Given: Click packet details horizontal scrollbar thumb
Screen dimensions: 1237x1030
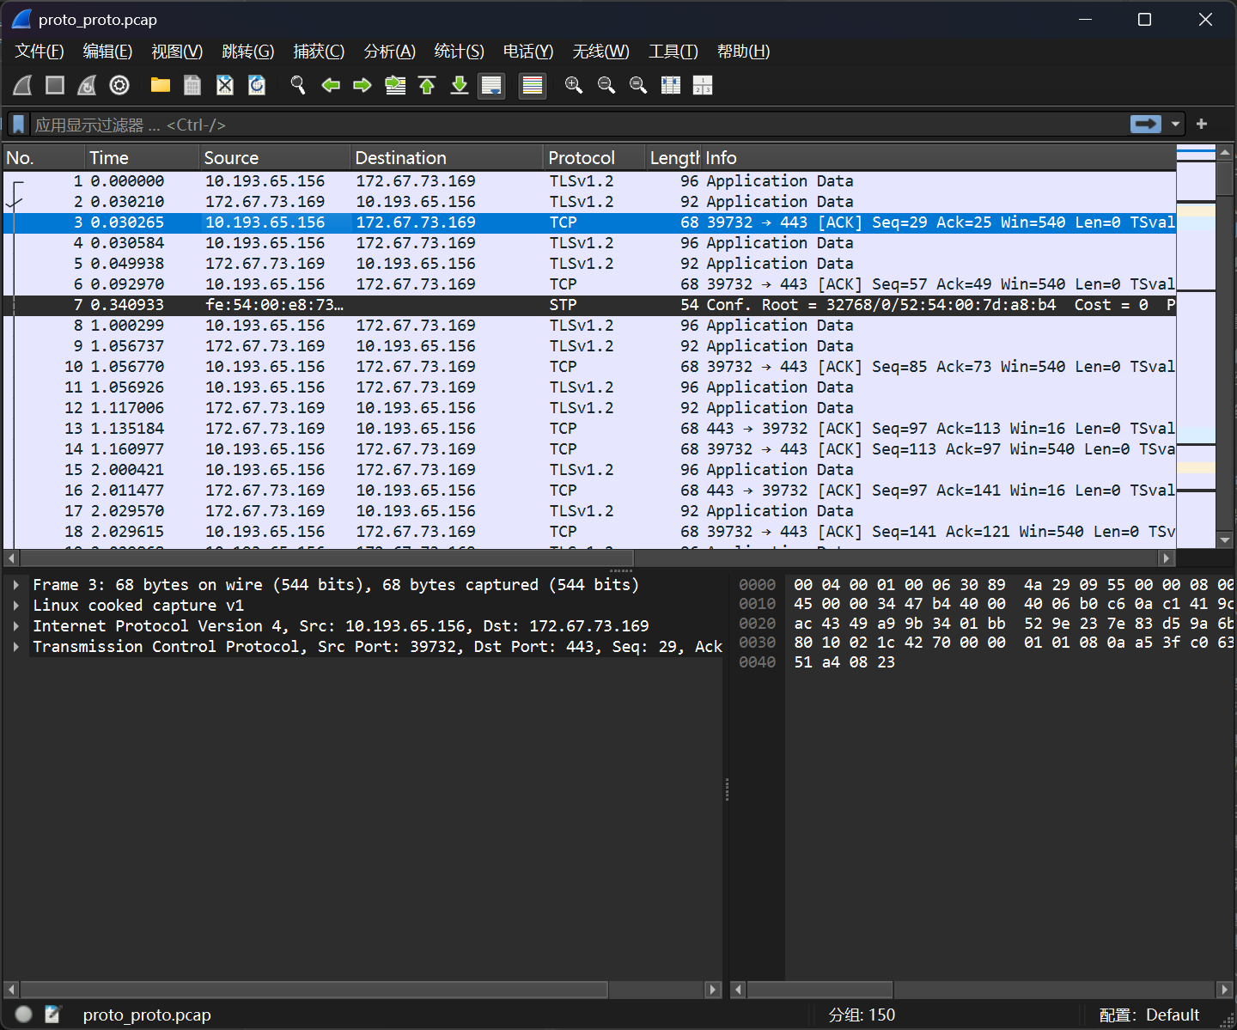Looking at the screenshot, I should [314, 990].
